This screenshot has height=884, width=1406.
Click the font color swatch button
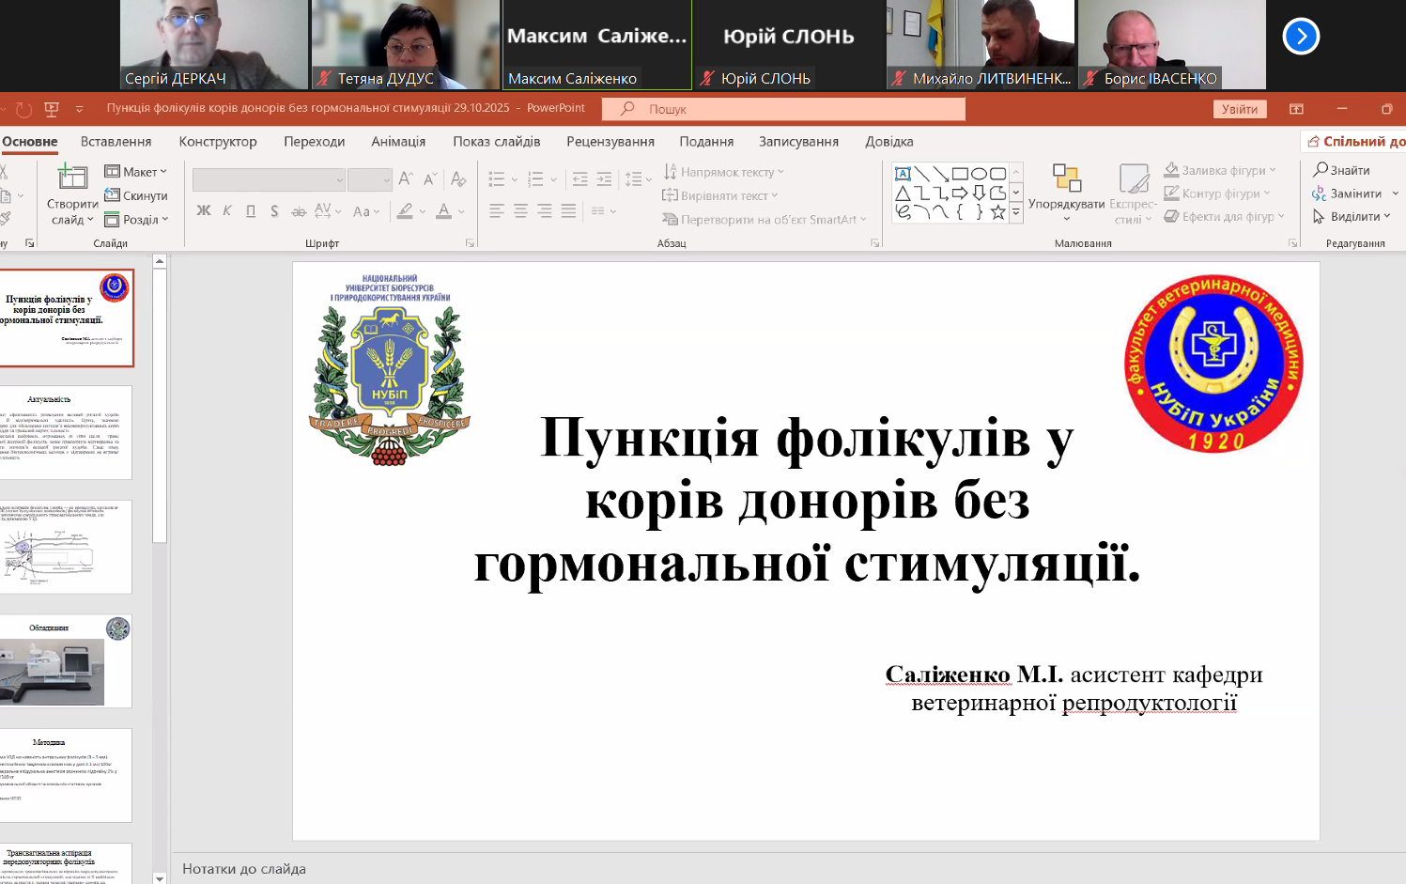(x=444, y=211)
